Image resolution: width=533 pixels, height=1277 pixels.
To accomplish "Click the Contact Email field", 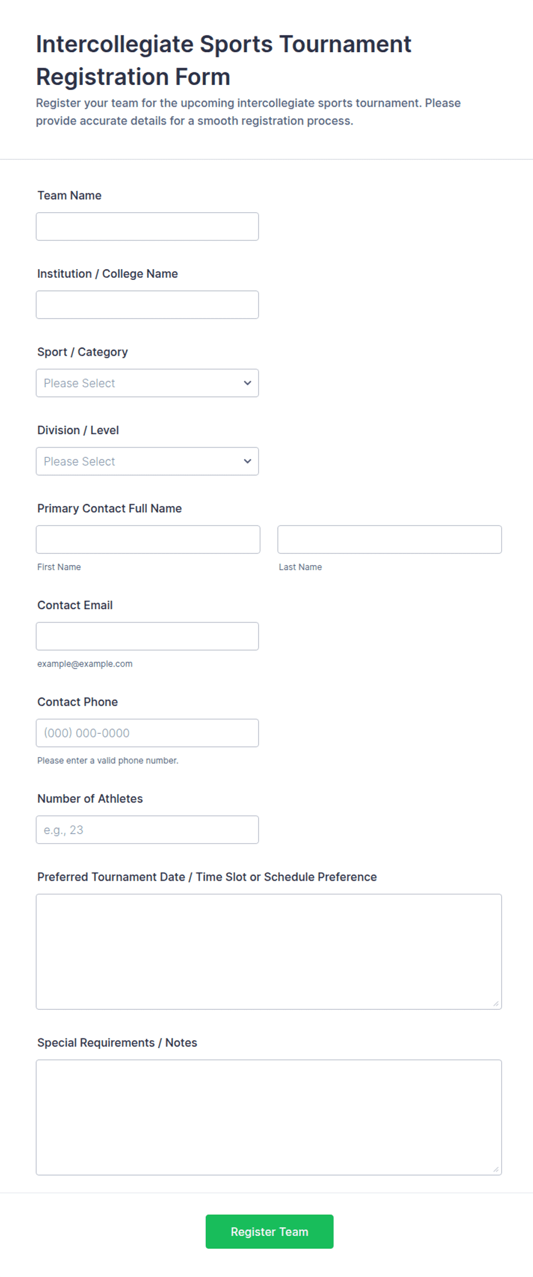I will coord(147,636).
